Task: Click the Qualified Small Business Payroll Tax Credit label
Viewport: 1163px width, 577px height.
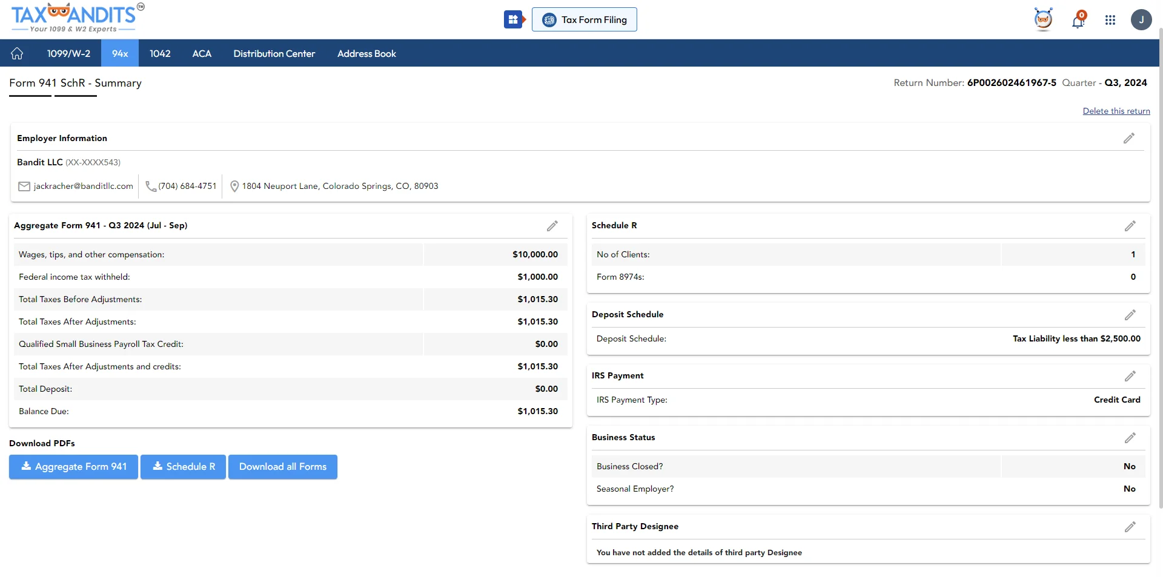Action: point(101,344)
